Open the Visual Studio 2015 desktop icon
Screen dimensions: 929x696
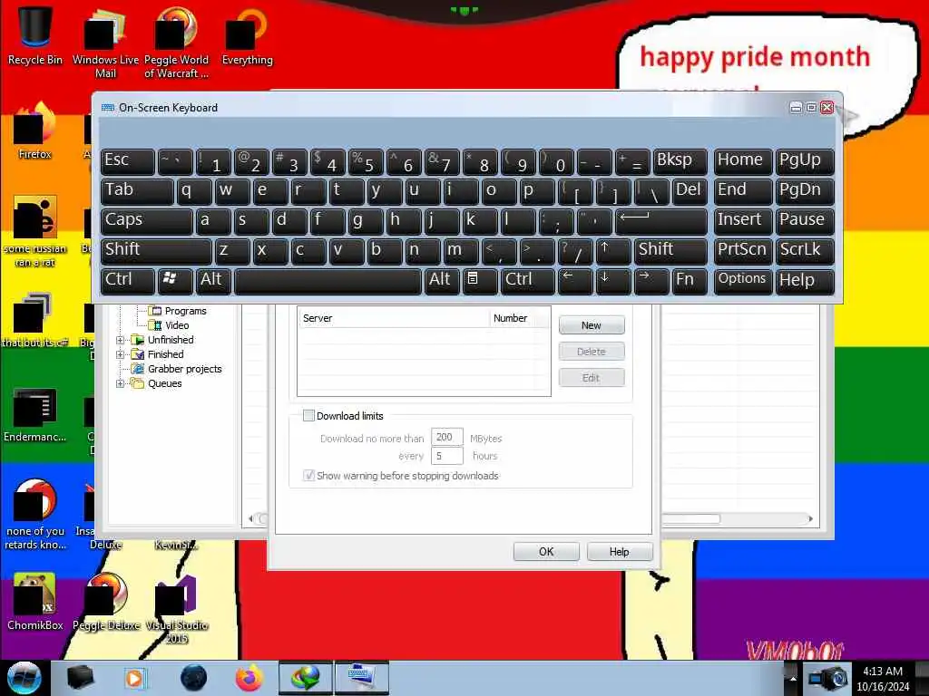pyautogui.click(x=176, y=608)
